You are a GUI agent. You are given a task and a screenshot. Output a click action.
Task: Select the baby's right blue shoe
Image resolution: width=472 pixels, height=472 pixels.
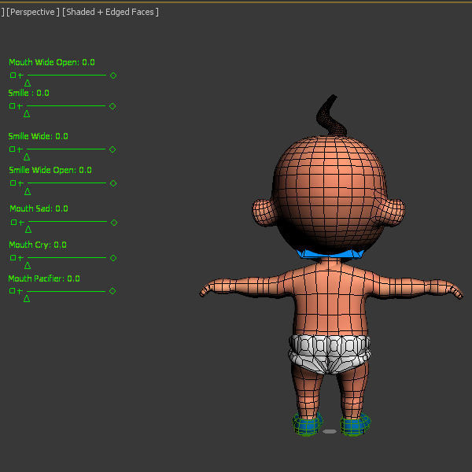click(356, 425)
